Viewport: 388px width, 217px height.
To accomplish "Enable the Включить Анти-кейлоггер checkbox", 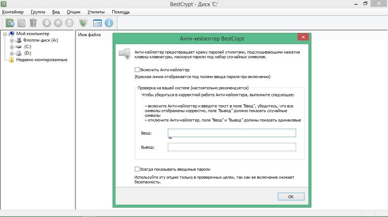I will (x=137, y=70).
